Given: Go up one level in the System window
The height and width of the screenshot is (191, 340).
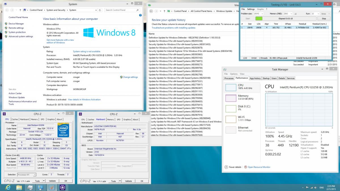Looking at the screenshot, I should (x=20, y=10).
